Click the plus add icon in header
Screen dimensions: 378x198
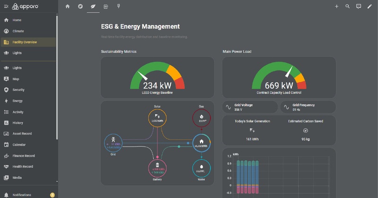pos(336,7)
